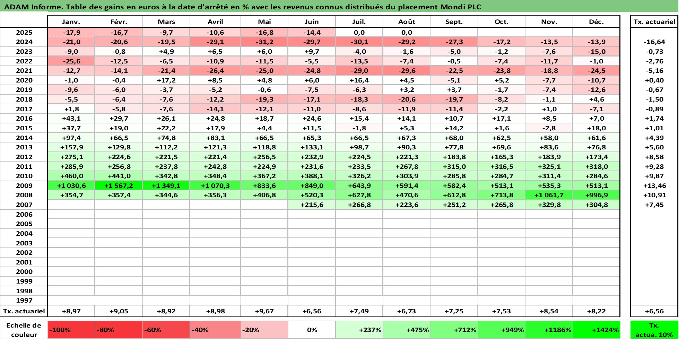The image size is (679, 339).
Task: Click the bottom actuarial rate '+8,97' under Janv.
Action: point(71,311)
